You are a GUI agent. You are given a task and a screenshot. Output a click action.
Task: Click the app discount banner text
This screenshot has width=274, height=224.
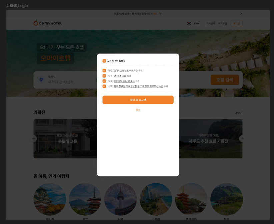pyautogui.click(x=136, y=14)
